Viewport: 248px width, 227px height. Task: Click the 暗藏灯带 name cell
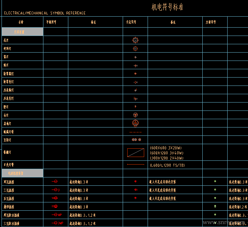[x=22, y=132]
